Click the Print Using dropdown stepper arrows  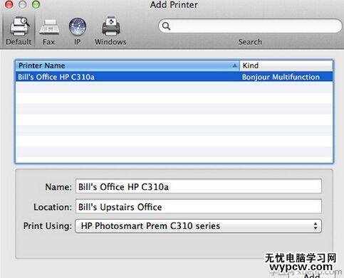316,226
